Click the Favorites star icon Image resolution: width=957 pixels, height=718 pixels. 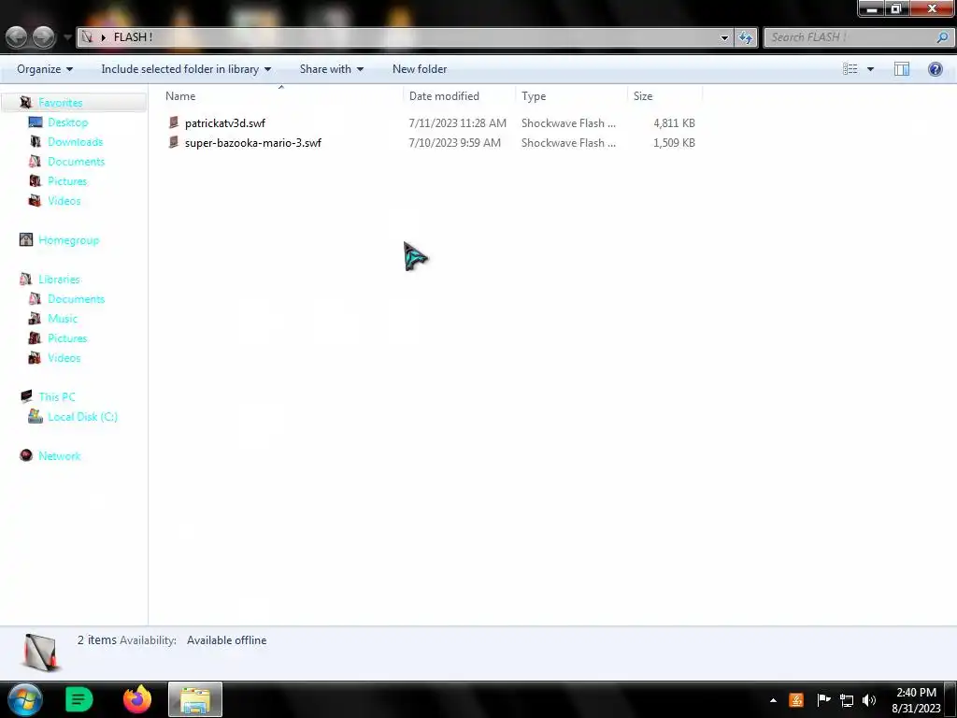tap(25, 102)
